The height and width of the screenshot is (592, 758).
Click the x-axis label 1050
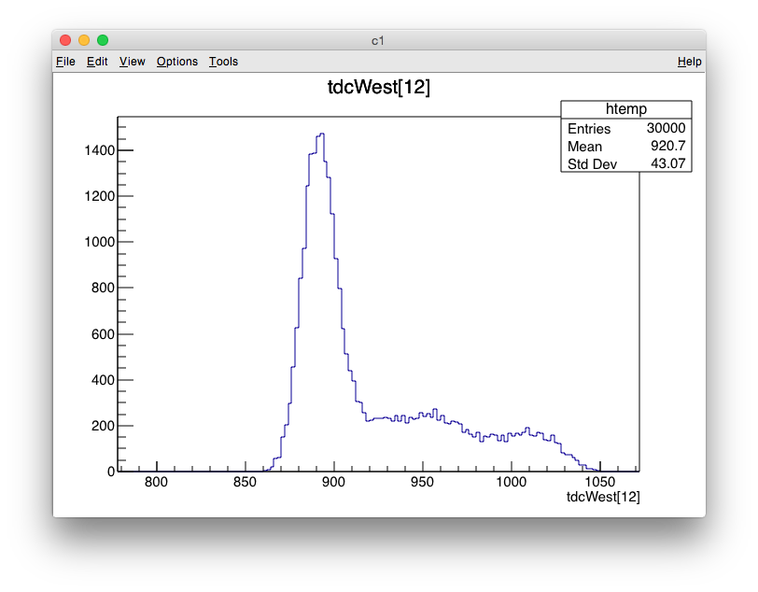click(x=600, y=482)
